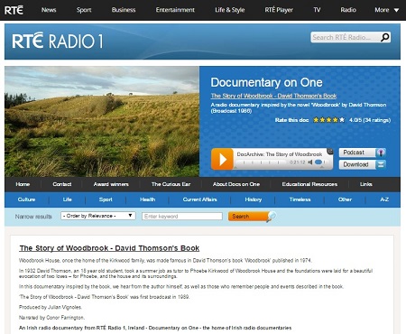
Task: Rate the doc using the fifth star
Action: (342, 120)
